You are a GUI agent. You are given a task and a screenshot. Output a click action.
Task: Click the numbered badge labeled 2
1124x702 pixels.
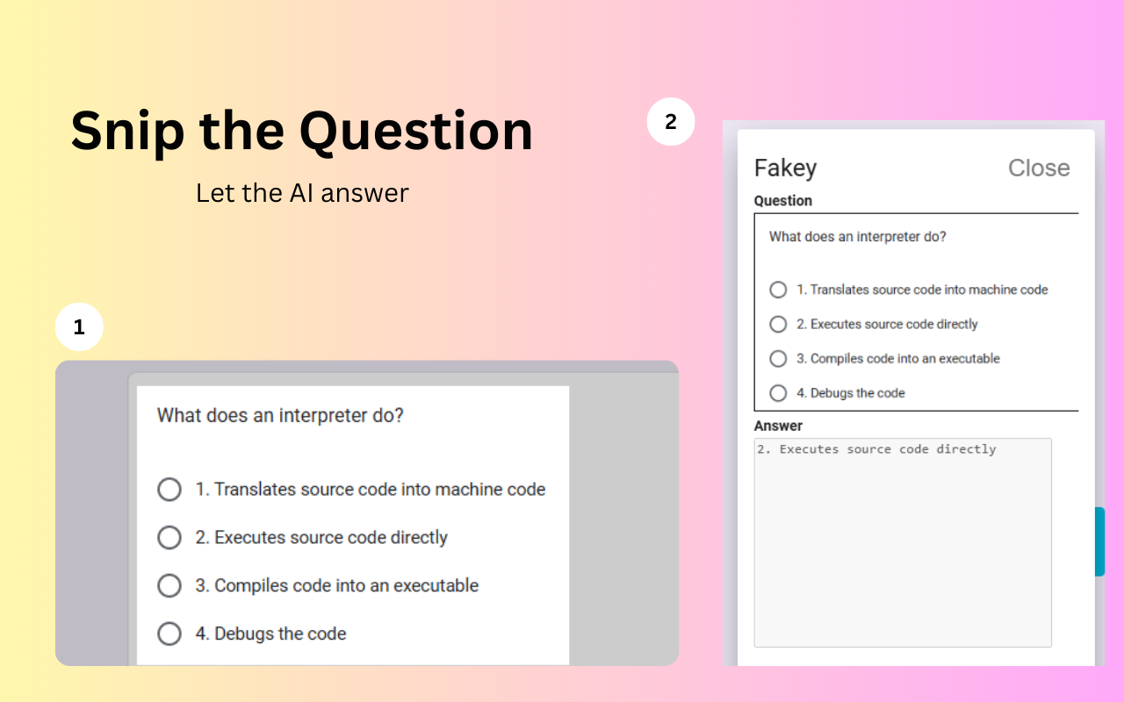click(671, 122)
